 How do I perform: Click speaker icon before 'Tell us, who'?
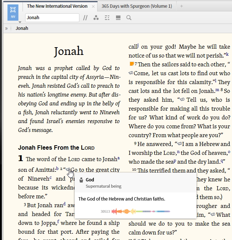point(182,100)
